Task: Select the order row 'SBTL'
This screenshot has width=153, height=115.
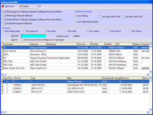Action: pyautogui.click(x=75, y=54)
